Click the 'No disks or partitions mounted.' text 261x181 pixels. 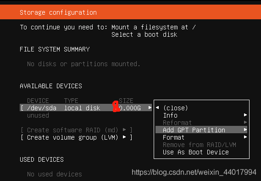pos(84,64)
